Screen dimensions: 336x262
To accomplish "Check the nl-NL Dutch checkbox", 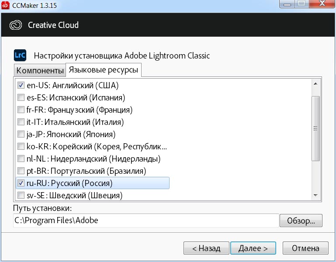I will pos(21,159).
